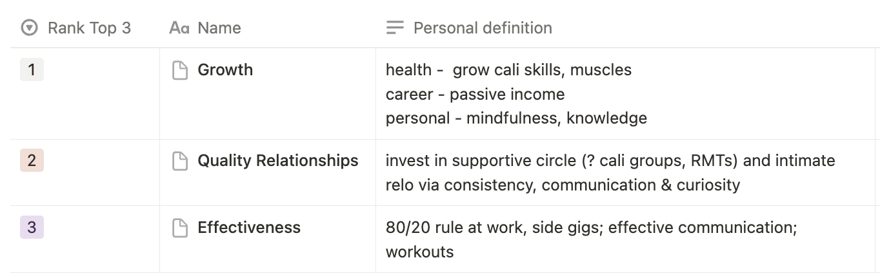This screenshot has width=880, height=278.
Task: Open the Effectiveness page icon
Action: pyautogui.click(x=180, y=228)
